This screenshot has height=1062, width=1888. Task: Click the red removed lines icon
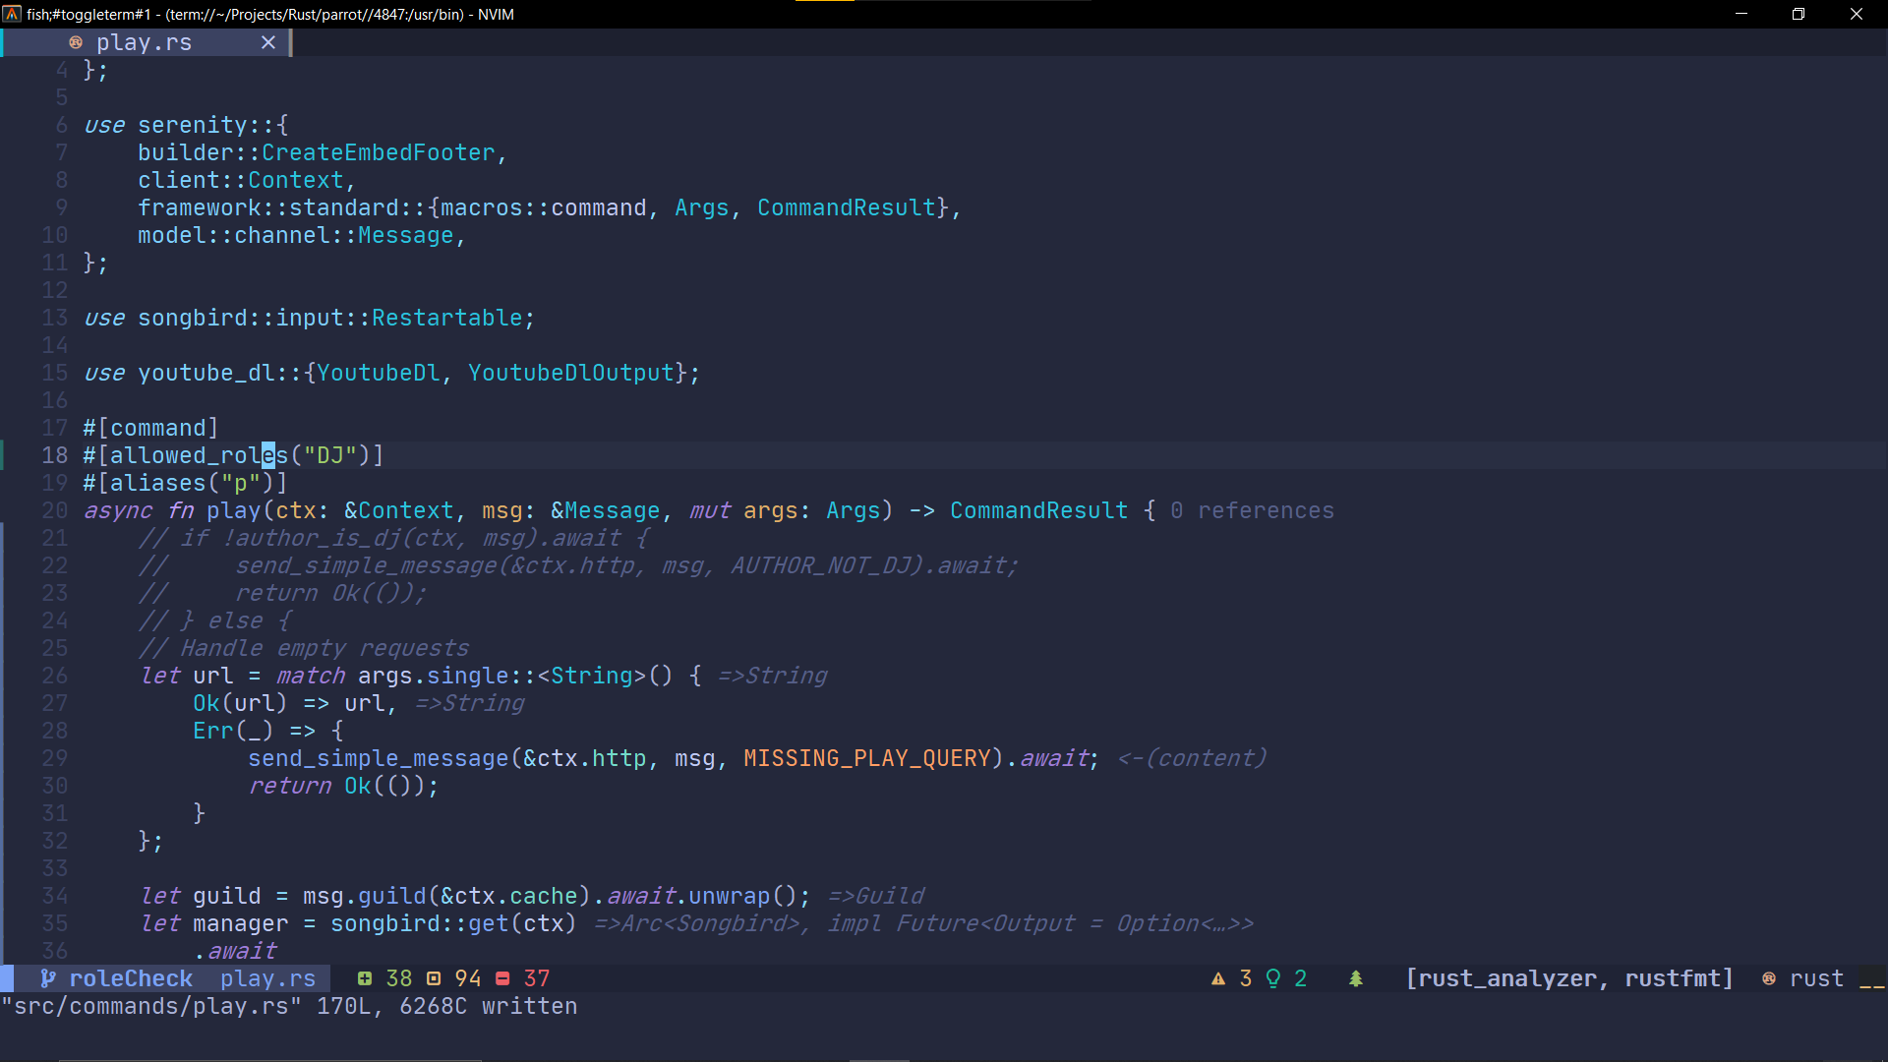coord(502,978)
